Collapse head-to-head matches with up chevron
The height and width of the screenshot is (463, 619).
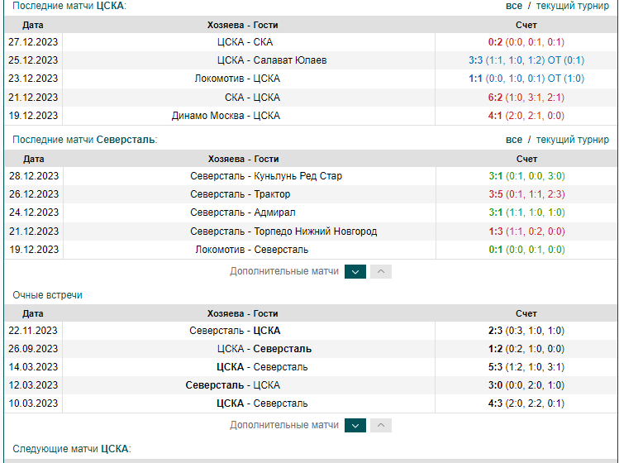pyautogui.click(x=381, y=426)
